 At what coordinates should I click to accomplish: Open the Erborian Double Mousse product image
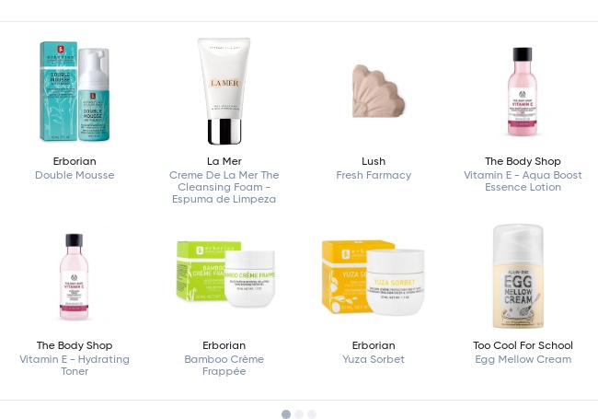75,91
